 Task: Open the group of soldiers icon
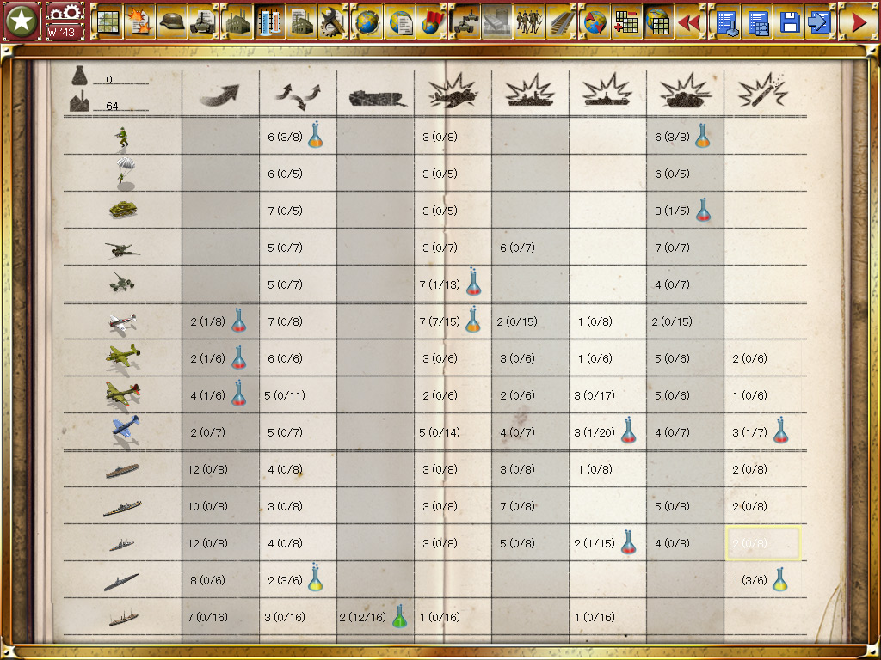pos(528,21)
